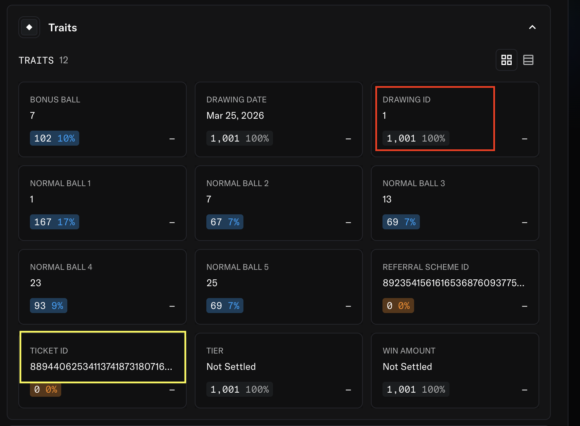
Task: Click the Win Amount value Not Settled
Action: 407,367
